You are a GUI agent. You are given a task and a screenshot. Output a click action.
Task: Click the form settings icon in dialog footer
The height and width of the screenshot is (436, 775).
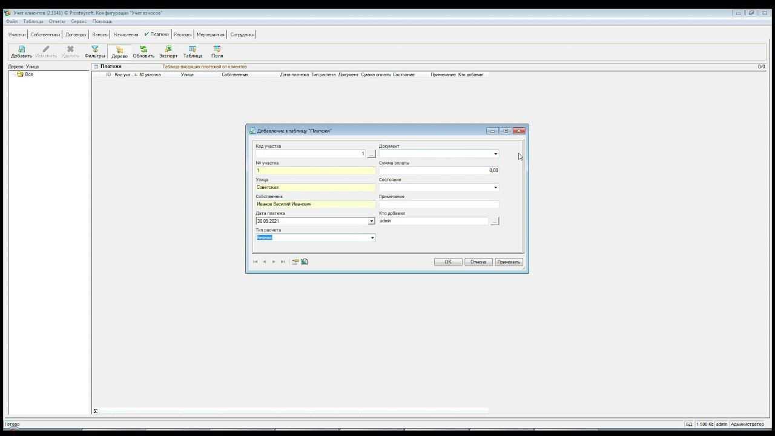tap(295, 262)
